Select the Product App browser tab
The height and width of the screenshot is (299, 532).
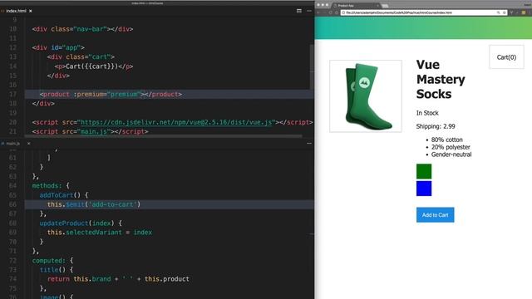coord(356,6)
